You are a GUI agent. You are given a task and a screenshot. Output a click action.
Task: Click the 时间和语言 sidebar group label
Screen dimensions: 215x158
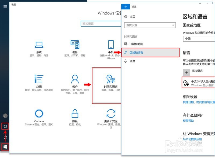(131, 37)
